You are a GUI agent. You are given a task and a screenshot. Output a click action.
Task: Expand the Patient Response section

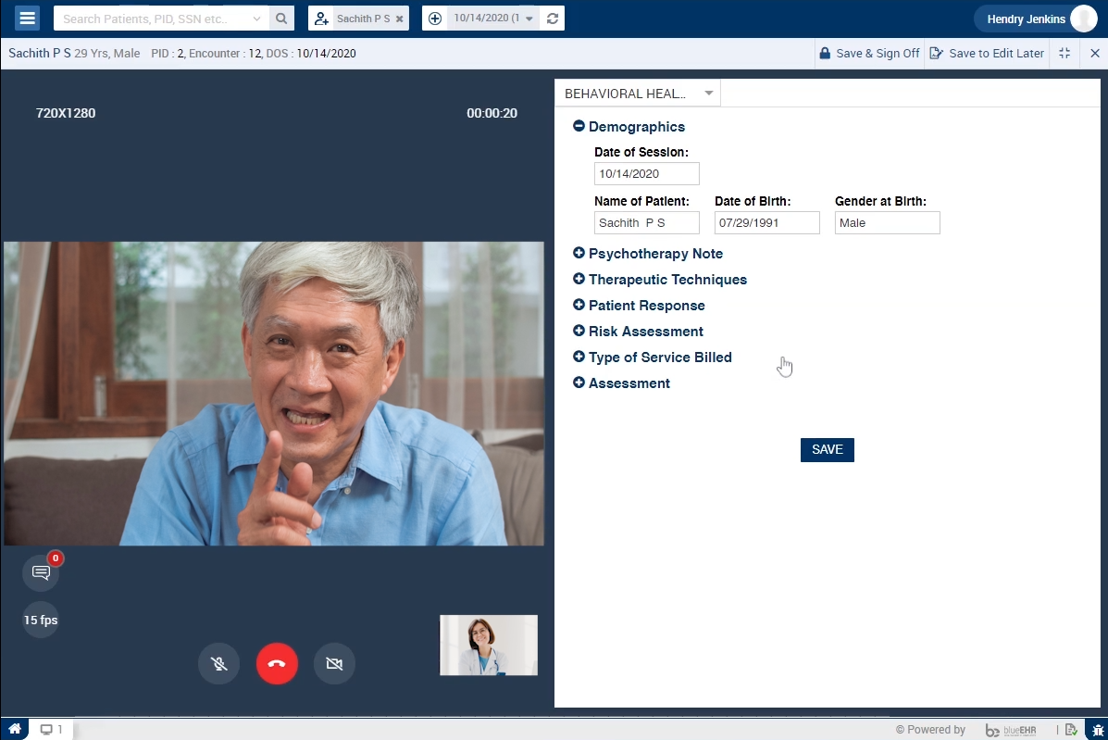tap(579, 306)
